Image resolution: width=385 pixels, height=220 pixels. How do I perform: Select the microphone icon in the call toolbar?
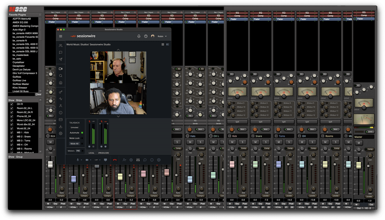78,160
